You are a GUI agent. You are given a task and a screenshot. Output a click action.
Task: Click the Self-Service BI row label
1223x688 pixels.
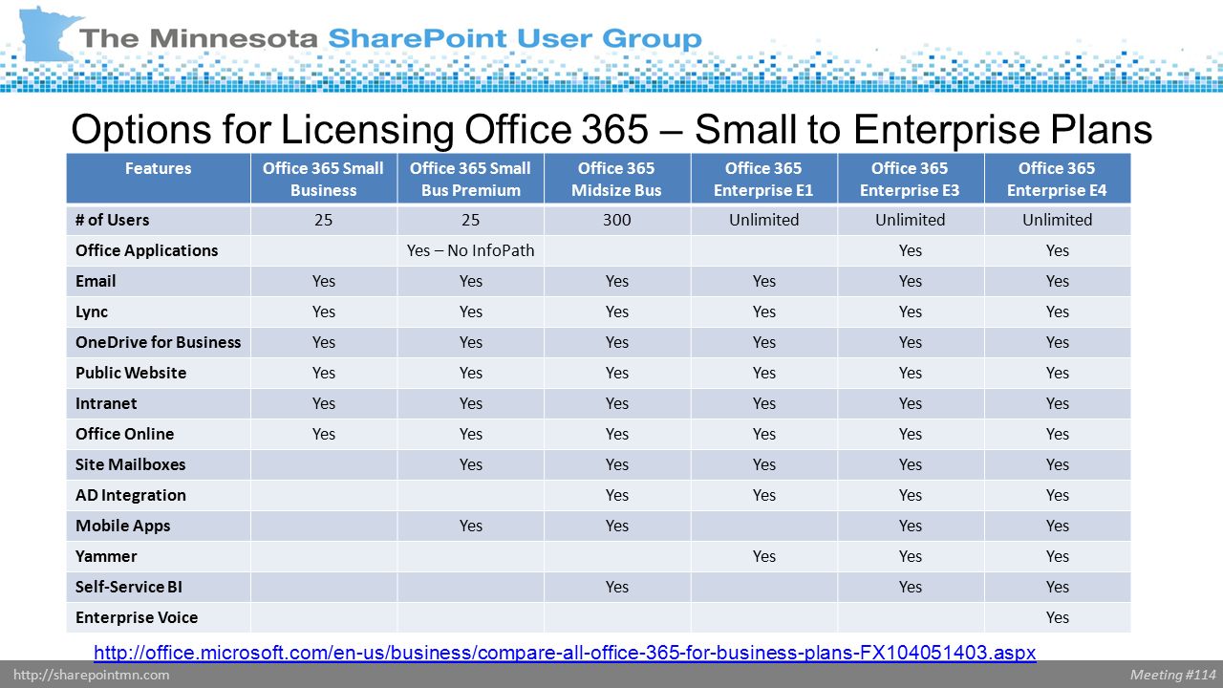(129, 587)
